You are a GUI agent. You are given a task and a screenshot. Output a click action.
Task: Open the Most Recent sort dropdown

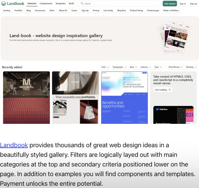(x=176, y=67)
